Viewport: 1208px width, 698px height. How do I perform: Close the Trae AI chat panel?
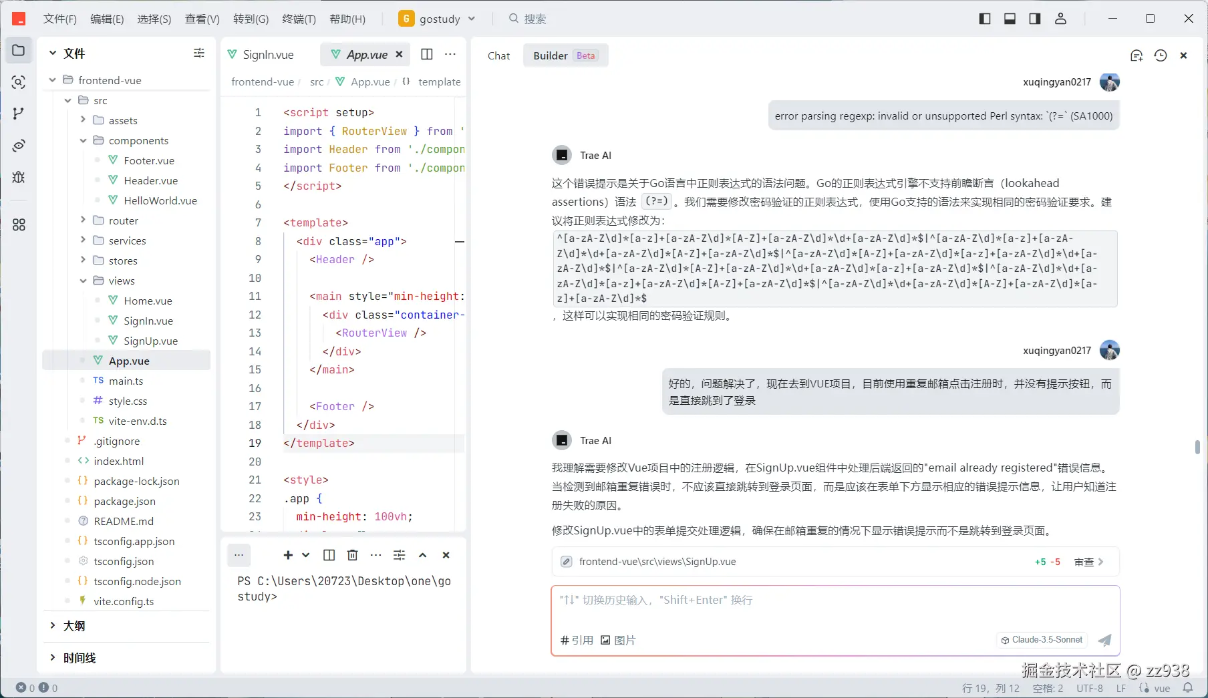pyautogui.click(x=1183, y=55)
